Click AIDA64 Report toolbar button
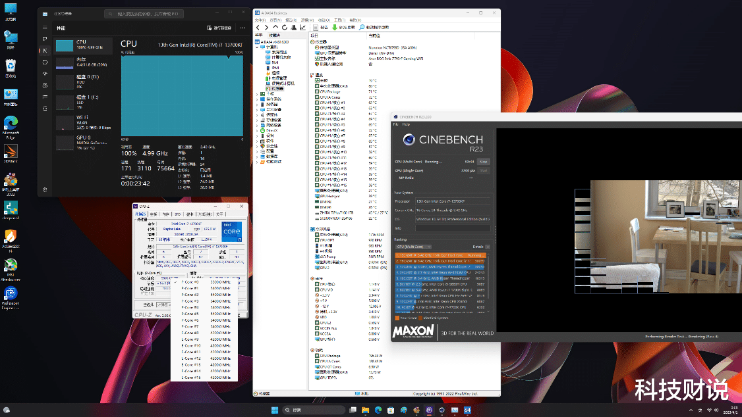The width and height of the screenshot is (742, 417). tap(320, 28)
